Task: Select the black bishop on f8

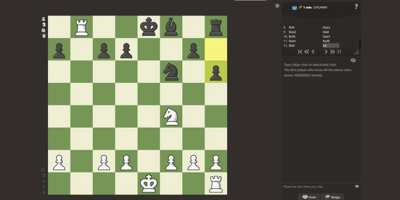Action: click(x=171, y=27)
